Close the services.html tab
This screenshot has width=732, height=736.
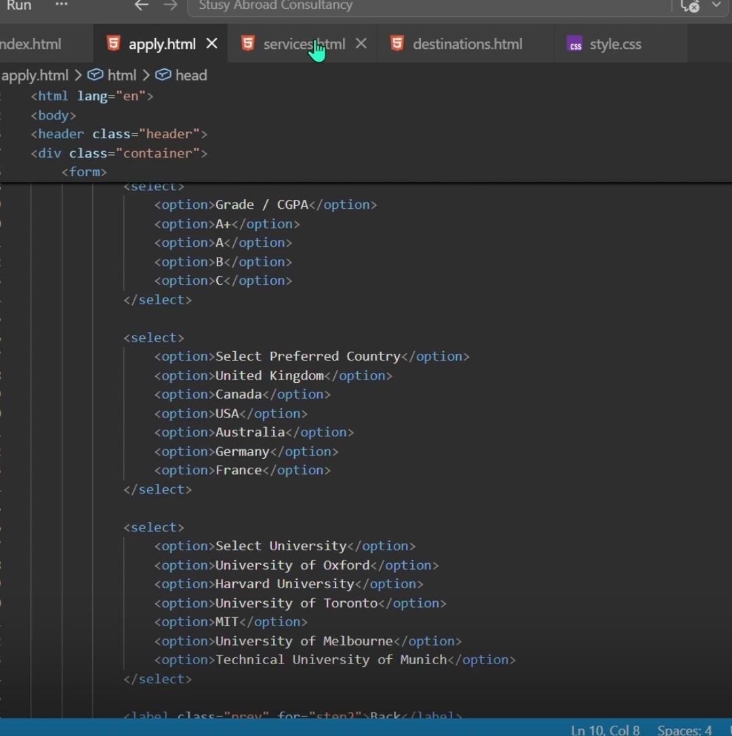click(x=361, y=43)
